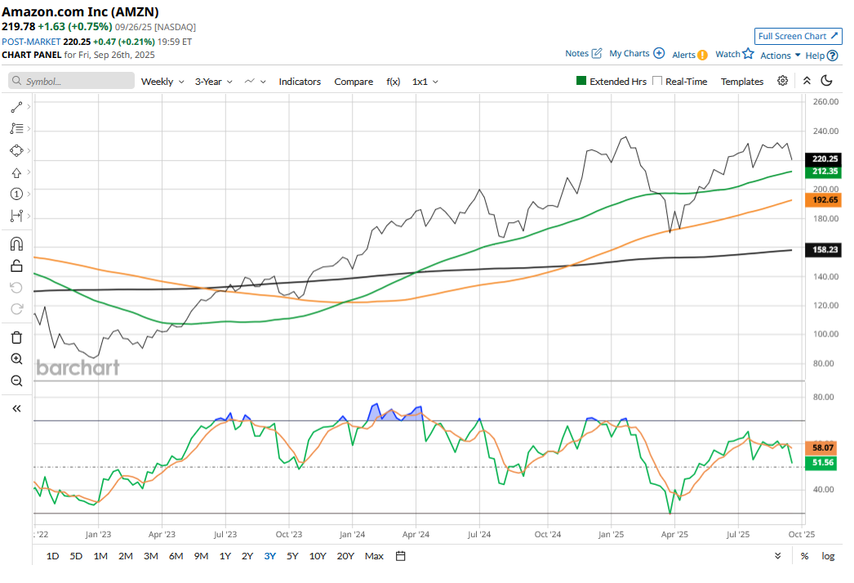854x583 pixels.
Task: Open the Templates menu
Action: point(742,82)
